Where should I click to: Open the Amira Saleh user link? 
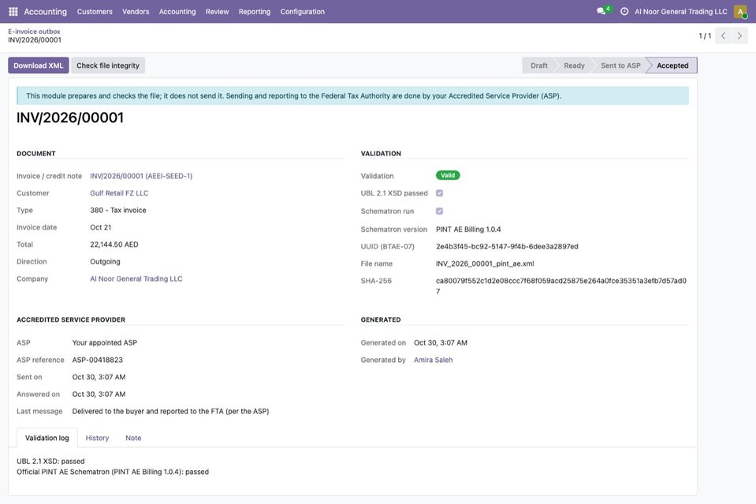(x=433, y=360)
